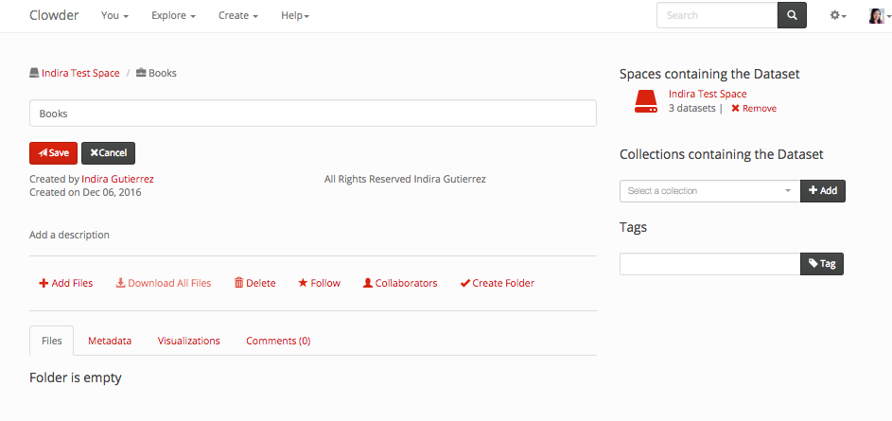Expand the Select a collection dropdown
The image size is (892, 421).
coord(709,191)
